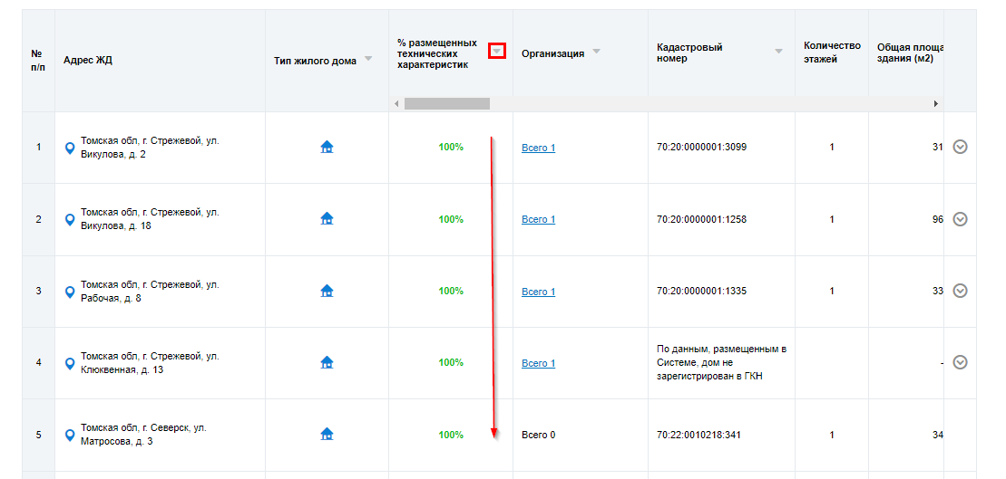The width and height of the screenshot is (1006, 479).
Task: Click horizontal scrollbar right arrow
Action: coord(935,104)
